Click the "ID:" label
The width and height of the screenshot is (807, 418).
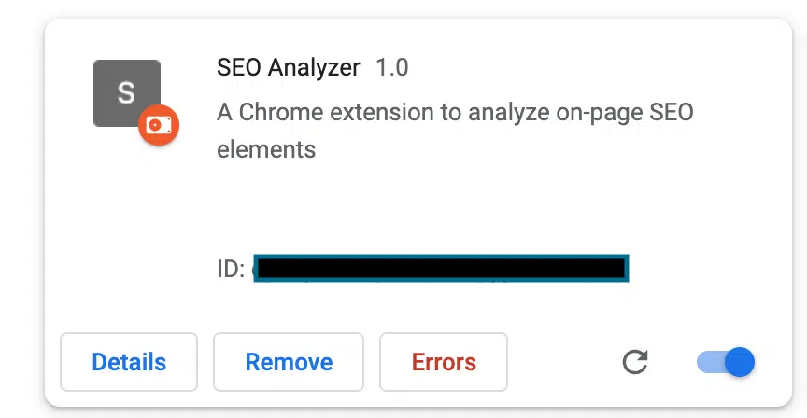click(231, 270)
